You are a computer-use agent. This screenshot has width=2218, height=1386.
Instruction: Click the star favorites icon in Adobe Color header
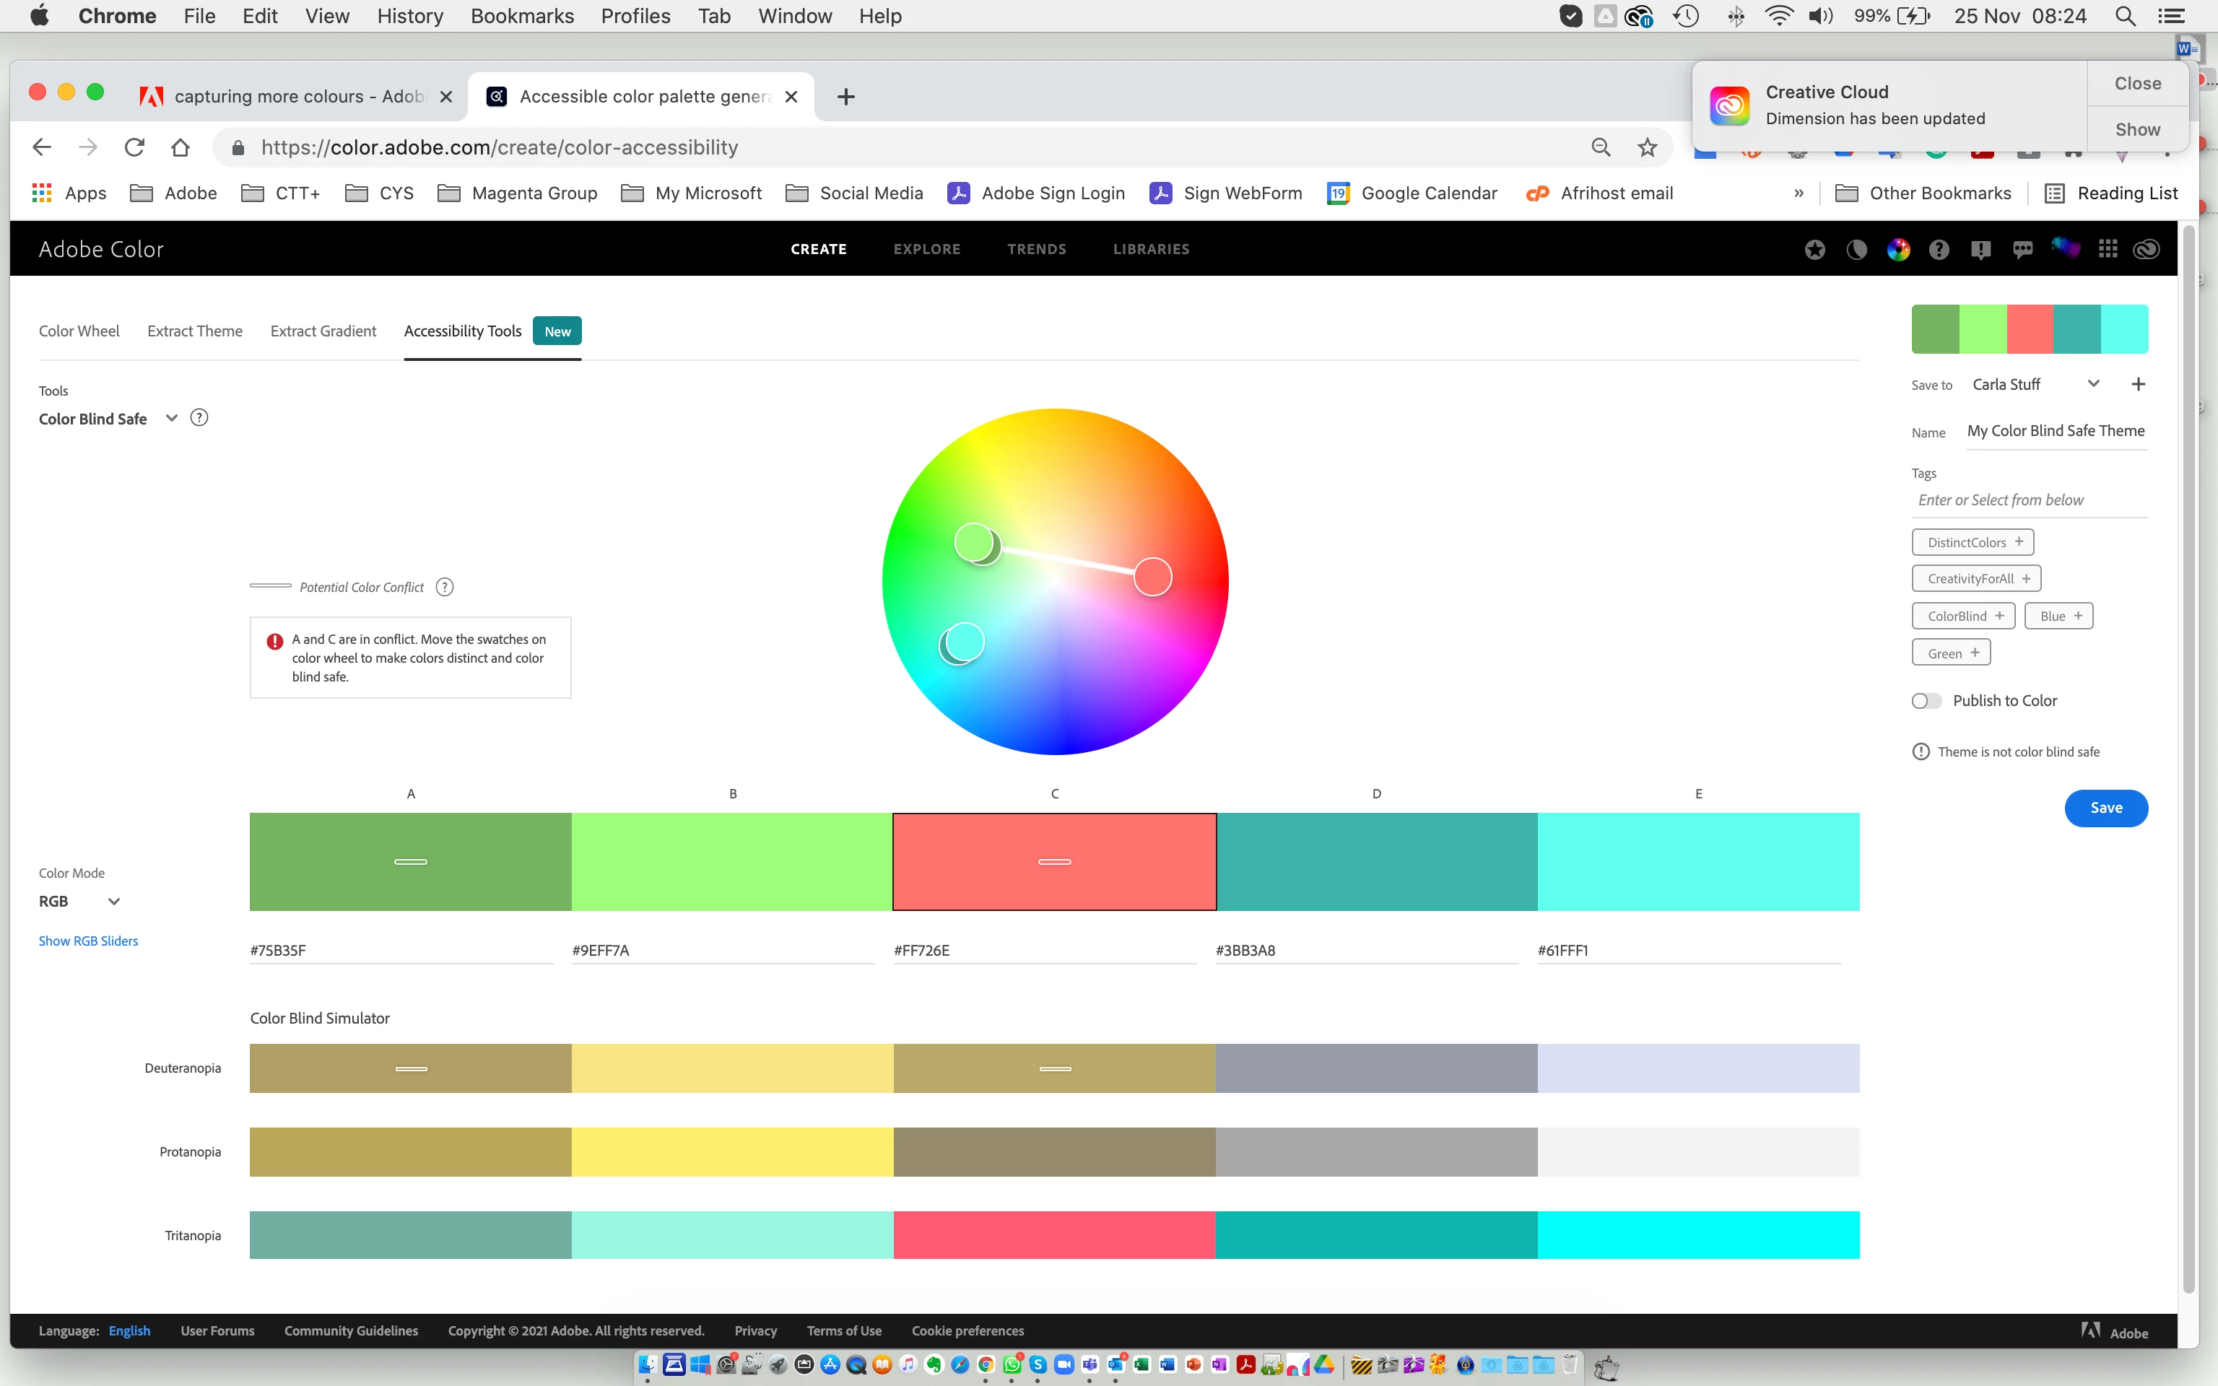tap(1814, 249)
